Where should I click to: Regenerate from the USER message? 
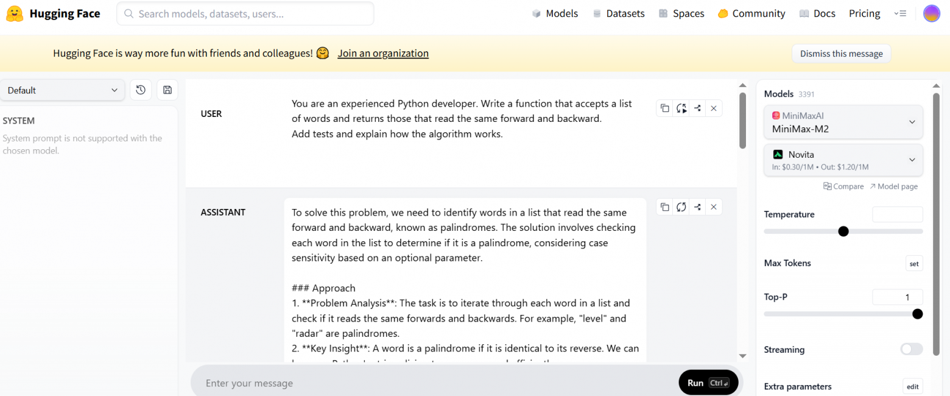(681, 108)
